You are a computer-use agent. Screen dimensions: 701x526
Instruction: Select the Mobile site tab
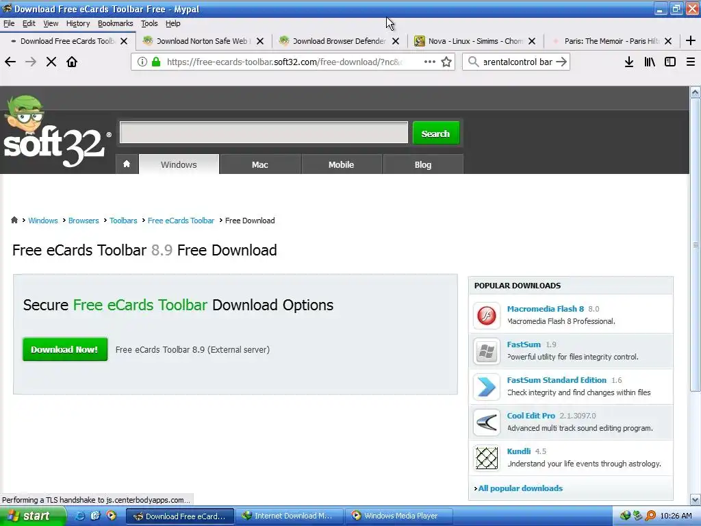(341, 164)
